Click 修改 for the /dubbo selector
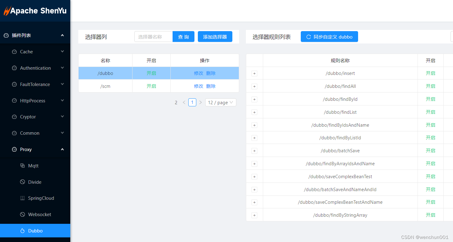The height and width of the screenshot is (242, 453). (x=198, y=73)
